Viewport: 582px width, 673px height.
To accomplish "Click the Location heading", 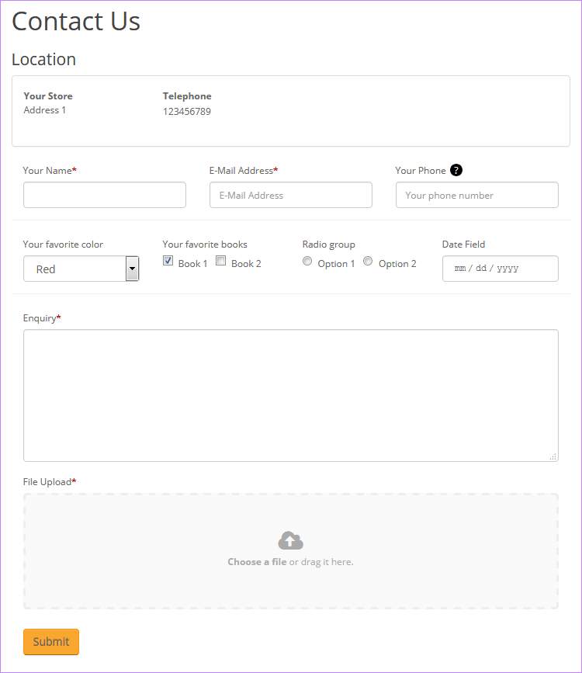I will (x=43, y=60).
